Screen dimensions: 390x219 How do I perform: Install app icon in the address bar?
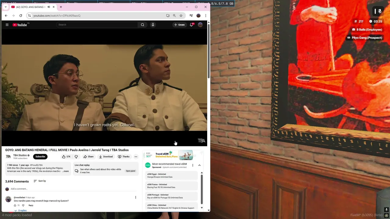(168, 16)
